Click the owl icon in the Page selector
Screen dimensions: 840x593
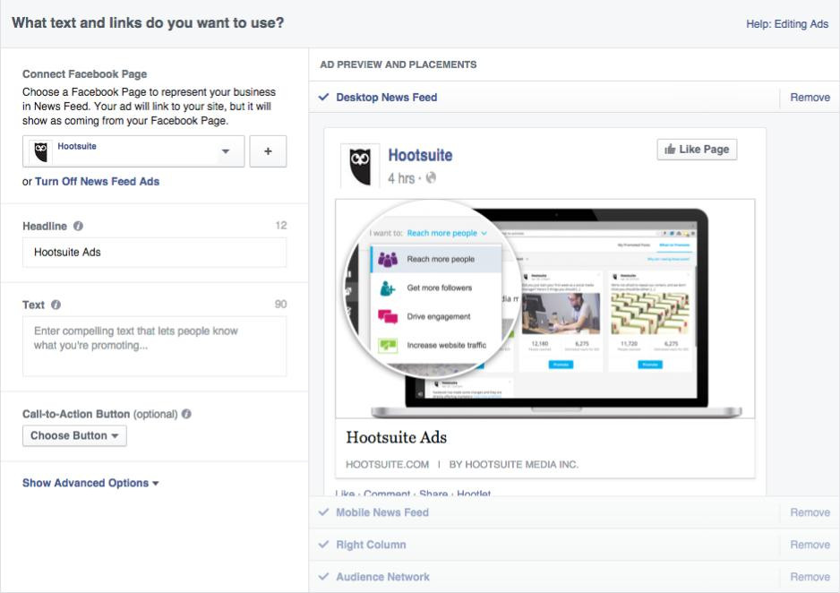[40, 152]
